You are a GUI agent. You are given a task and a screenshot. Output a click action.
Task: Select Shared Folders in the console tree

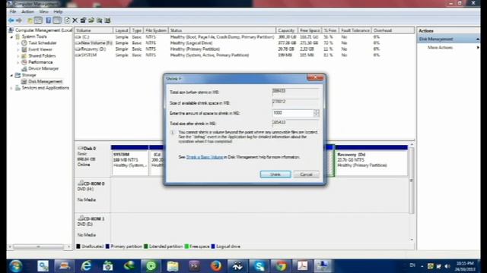pyautogui.click(x=42, y=56)
